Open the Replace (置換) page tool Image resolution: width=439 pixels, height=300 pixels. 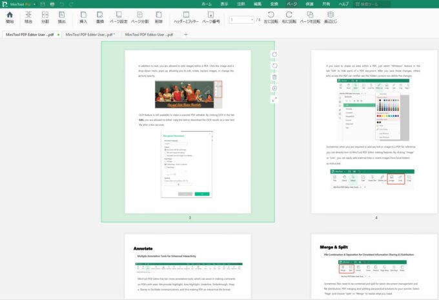click(100, 17)
